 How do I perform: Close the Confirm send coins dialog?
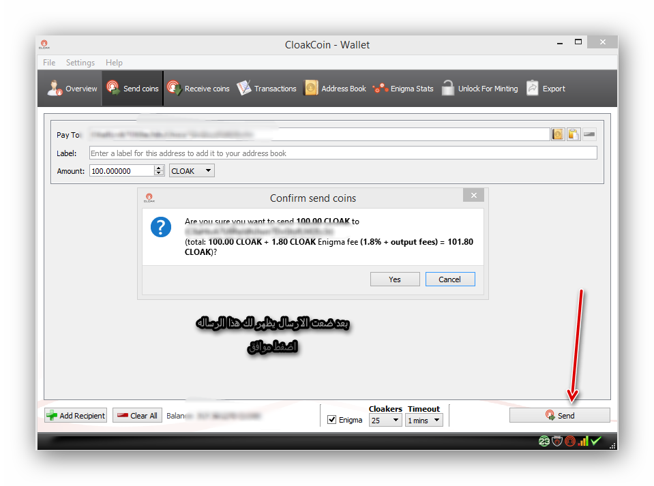click(x=474, y=195)
